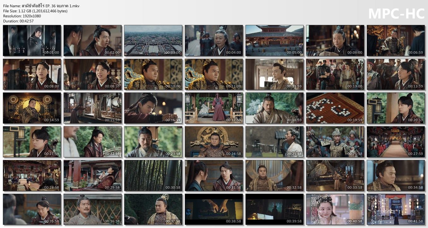Select the frame marked 00:31:58
This screenshot has height=228, width=428.
tap(214, 176)
